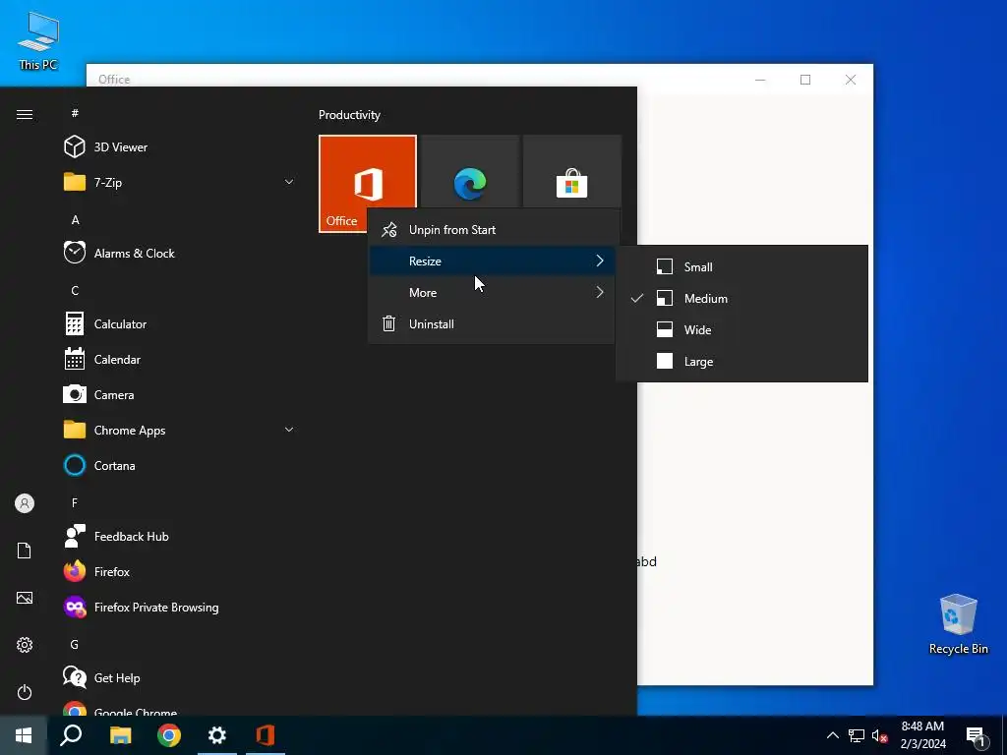Screen dimensions: 1007x755
Task: Click the Windows Start button
Action: [x=24, y=735]
